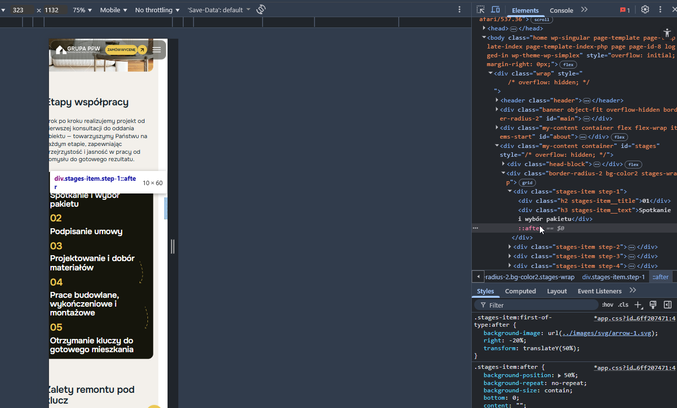Open device toolbar more options menu
This screenshot has width=677, height=408.
coord(459,10)
